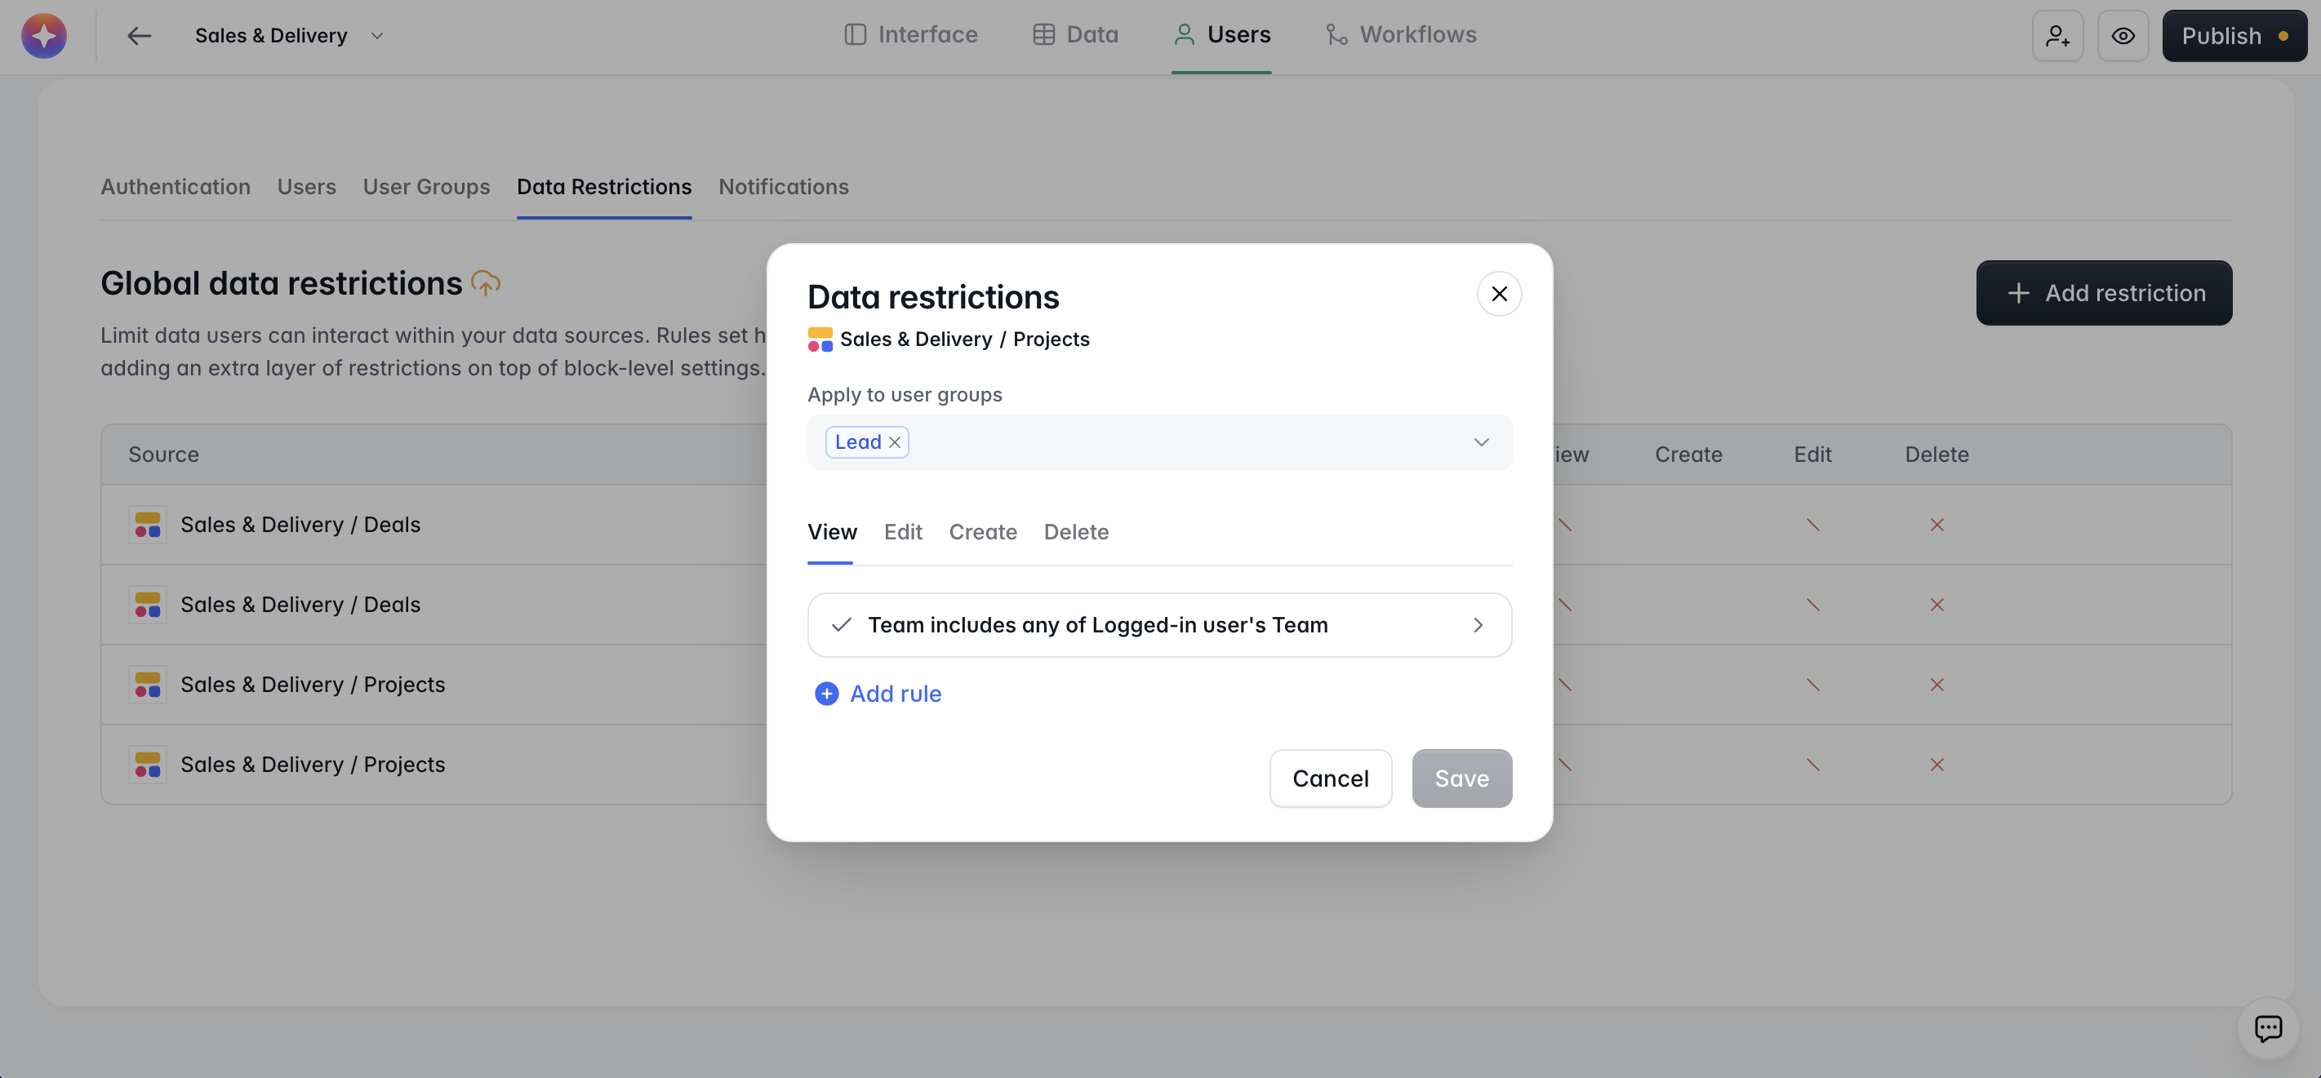Click the Source column header
Image resolution: width=2321 pixels, height=1078 pixels.
point(163,455)
